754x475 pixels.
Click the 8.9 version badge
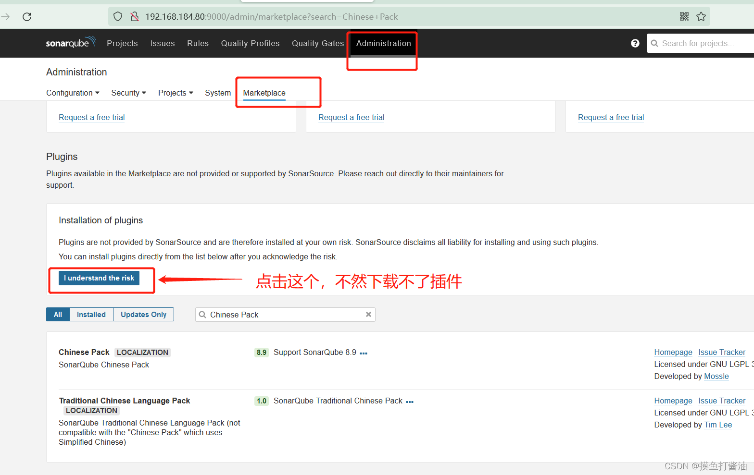(262, 353)
